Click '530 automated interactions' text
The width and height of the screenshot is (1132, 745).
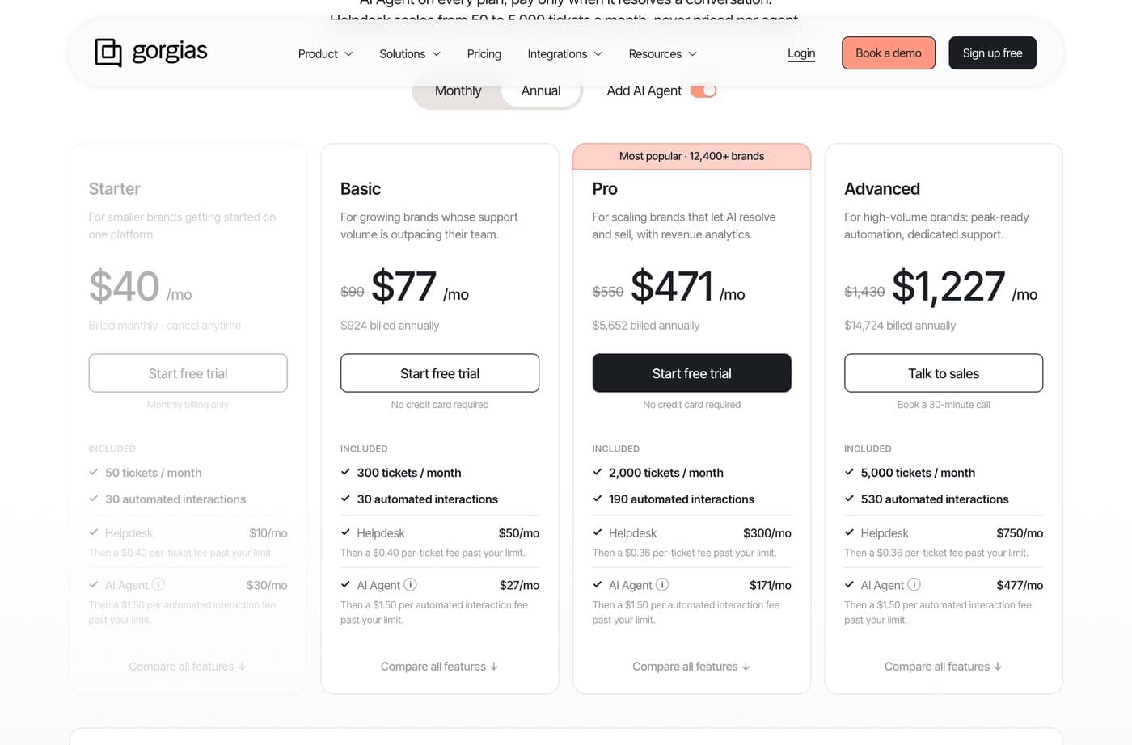tap(935, 499)
